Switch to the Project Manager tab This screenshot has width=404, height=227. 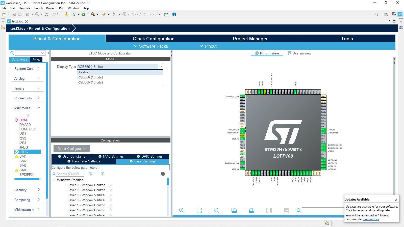pos(250,39)
